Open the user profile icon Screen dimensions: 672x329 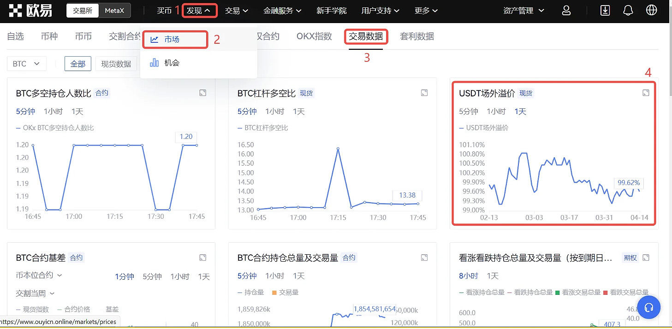[567, 11]
